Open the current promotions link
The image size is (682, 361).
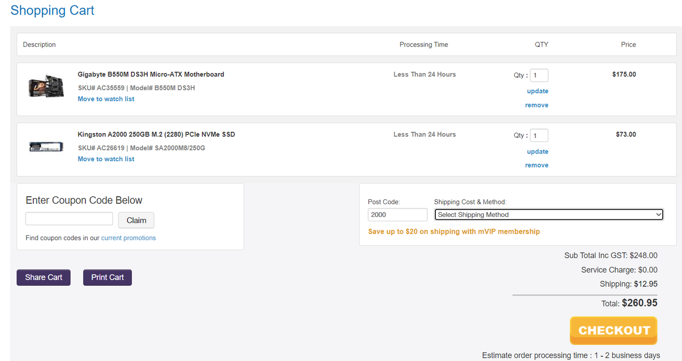point(128,238)
